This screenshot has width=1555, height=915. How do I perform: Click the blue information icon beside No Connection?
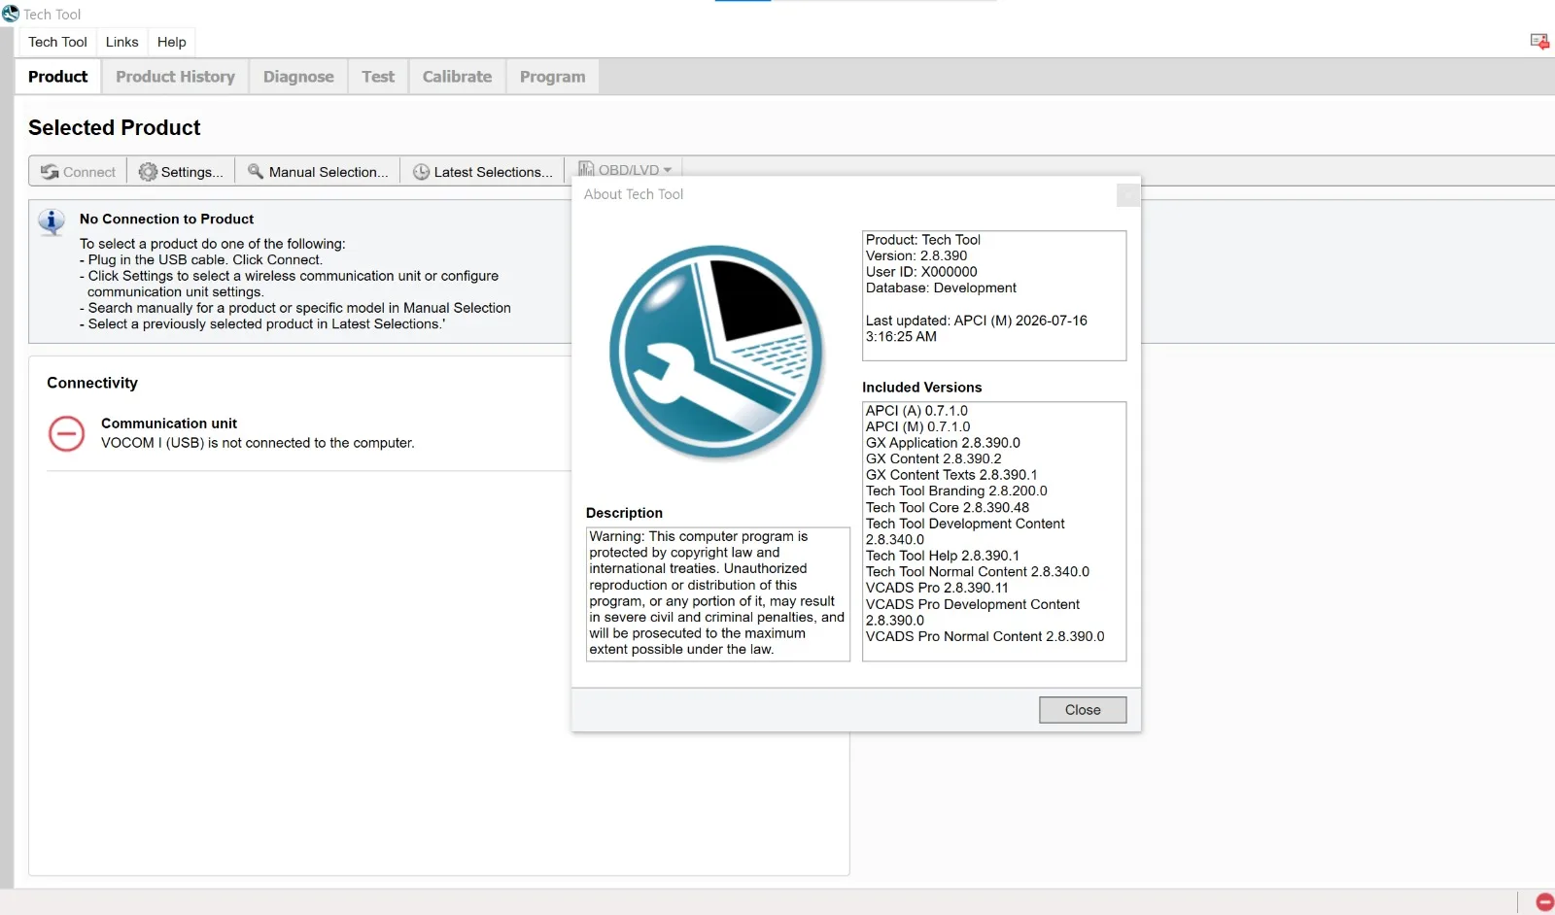click(x=52, y=221)
